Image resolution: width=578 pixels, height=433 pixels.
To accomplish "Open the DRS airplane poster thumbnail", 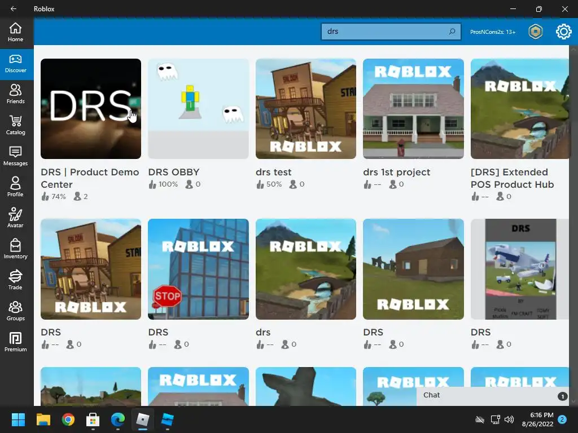I will click(x=520, y=269).
